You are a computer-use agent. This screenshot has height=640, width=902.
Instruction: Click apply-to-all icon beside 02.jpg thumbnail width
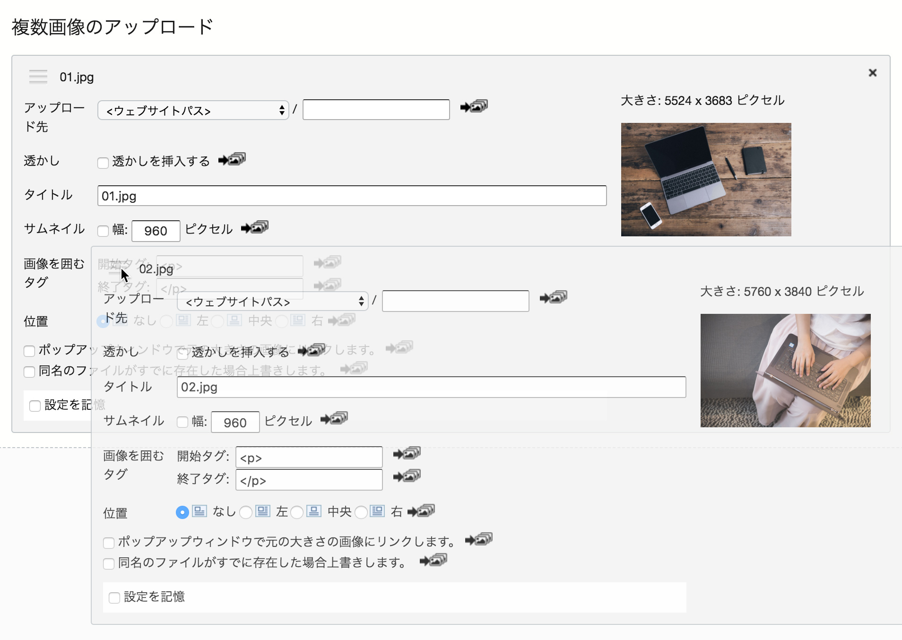(334, 419)
